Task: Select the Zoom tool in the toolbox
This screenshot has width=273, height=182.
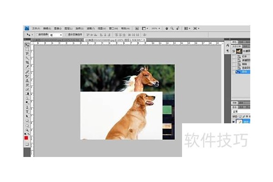Action: pyautogui.click(x=27, y=130)
